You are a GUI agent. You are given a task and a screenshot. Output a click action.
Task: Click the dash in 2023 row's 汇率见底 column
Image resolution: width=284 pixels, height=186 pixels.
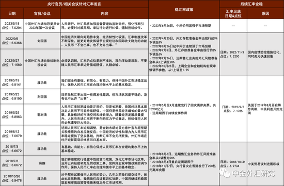coord(233,26)
